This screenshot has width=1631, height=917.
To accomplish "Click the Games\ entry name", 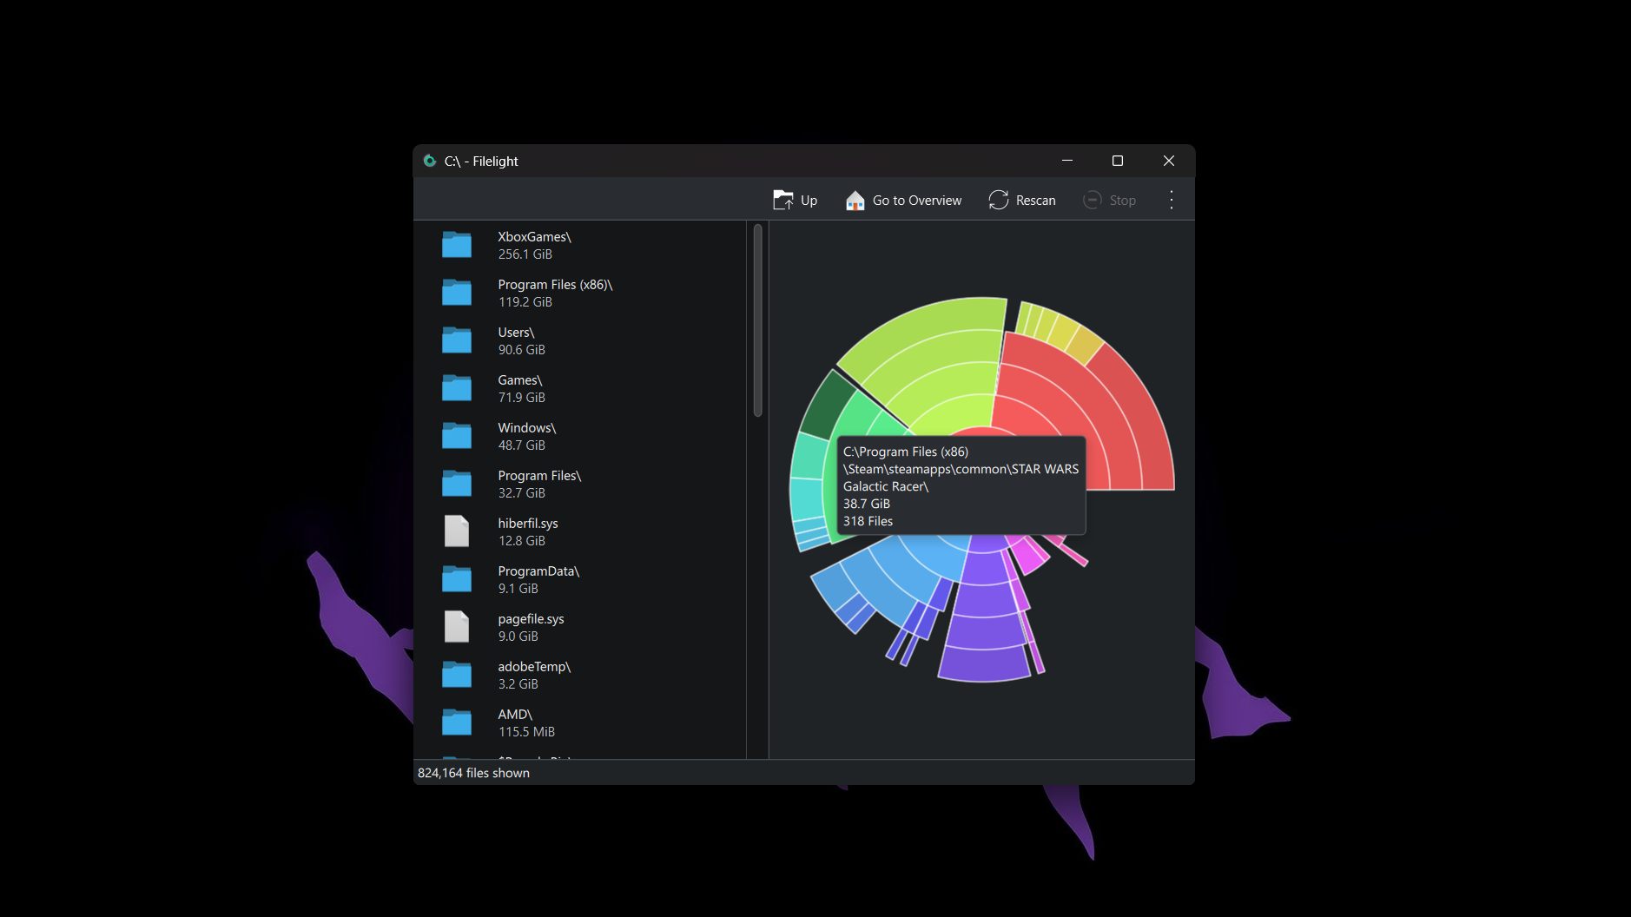I will 519,380.
